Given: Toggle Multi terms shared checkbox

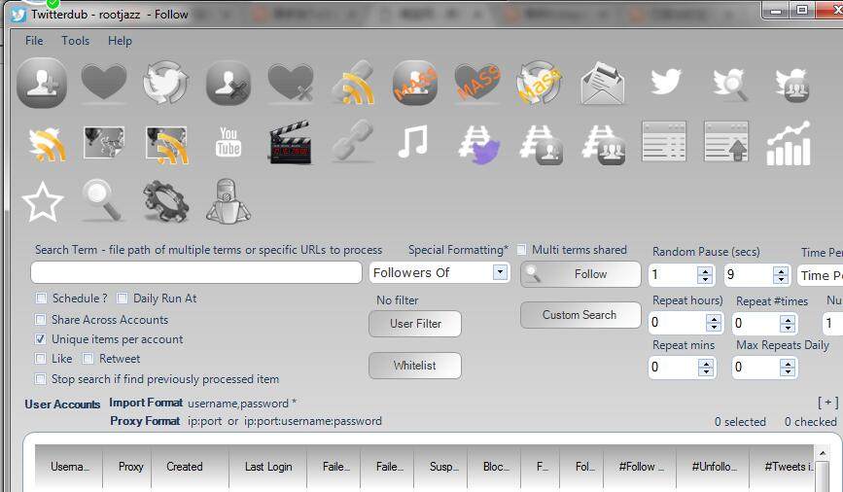Looking at the screenshot, I should coord(521,250).
